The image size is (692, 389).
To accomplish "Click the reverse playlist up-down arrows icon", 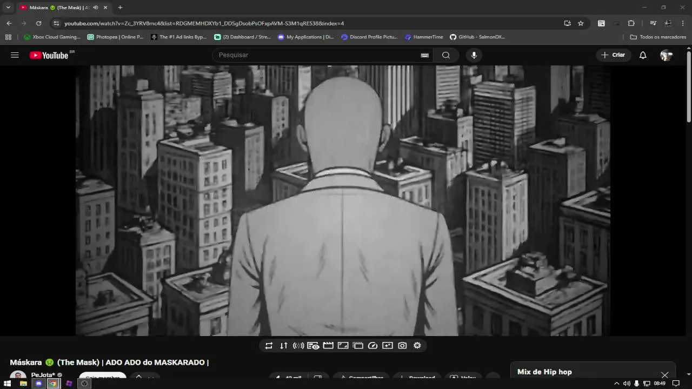I will (x=283, y=346).
